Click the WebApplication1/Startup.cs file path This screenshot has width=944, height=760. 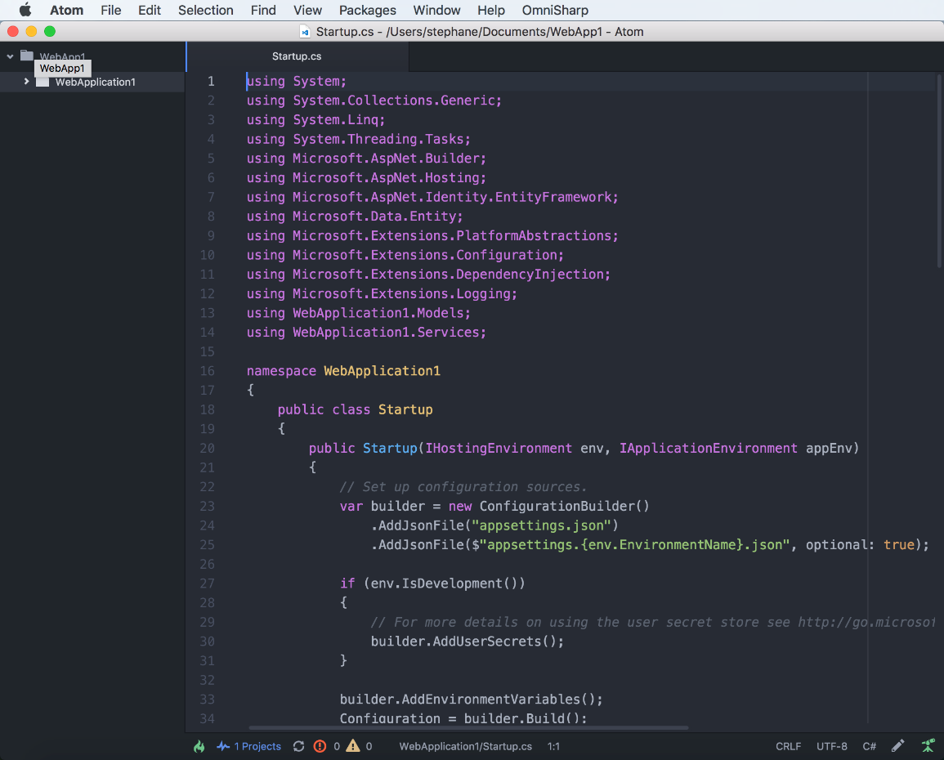465,746
